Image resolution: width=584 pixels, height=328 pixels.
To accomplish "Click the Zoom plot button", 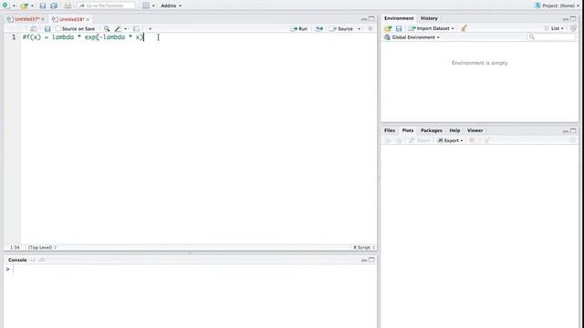I will (420, 140).
